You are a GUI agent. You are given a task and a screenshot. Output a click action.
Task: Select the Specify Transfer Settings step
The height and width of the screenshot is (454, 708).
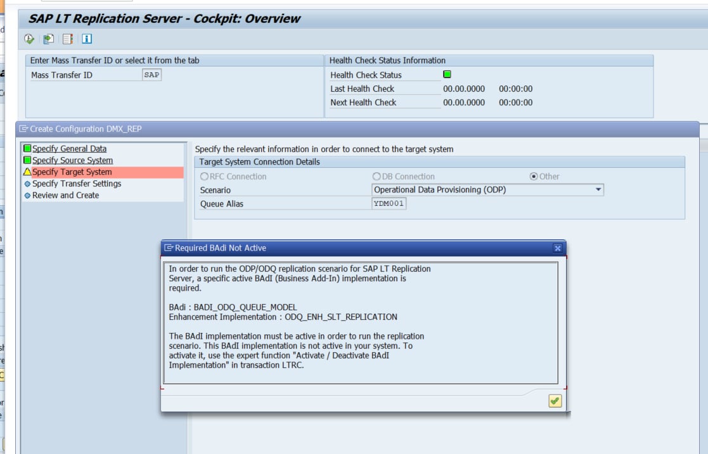(76, 184)
